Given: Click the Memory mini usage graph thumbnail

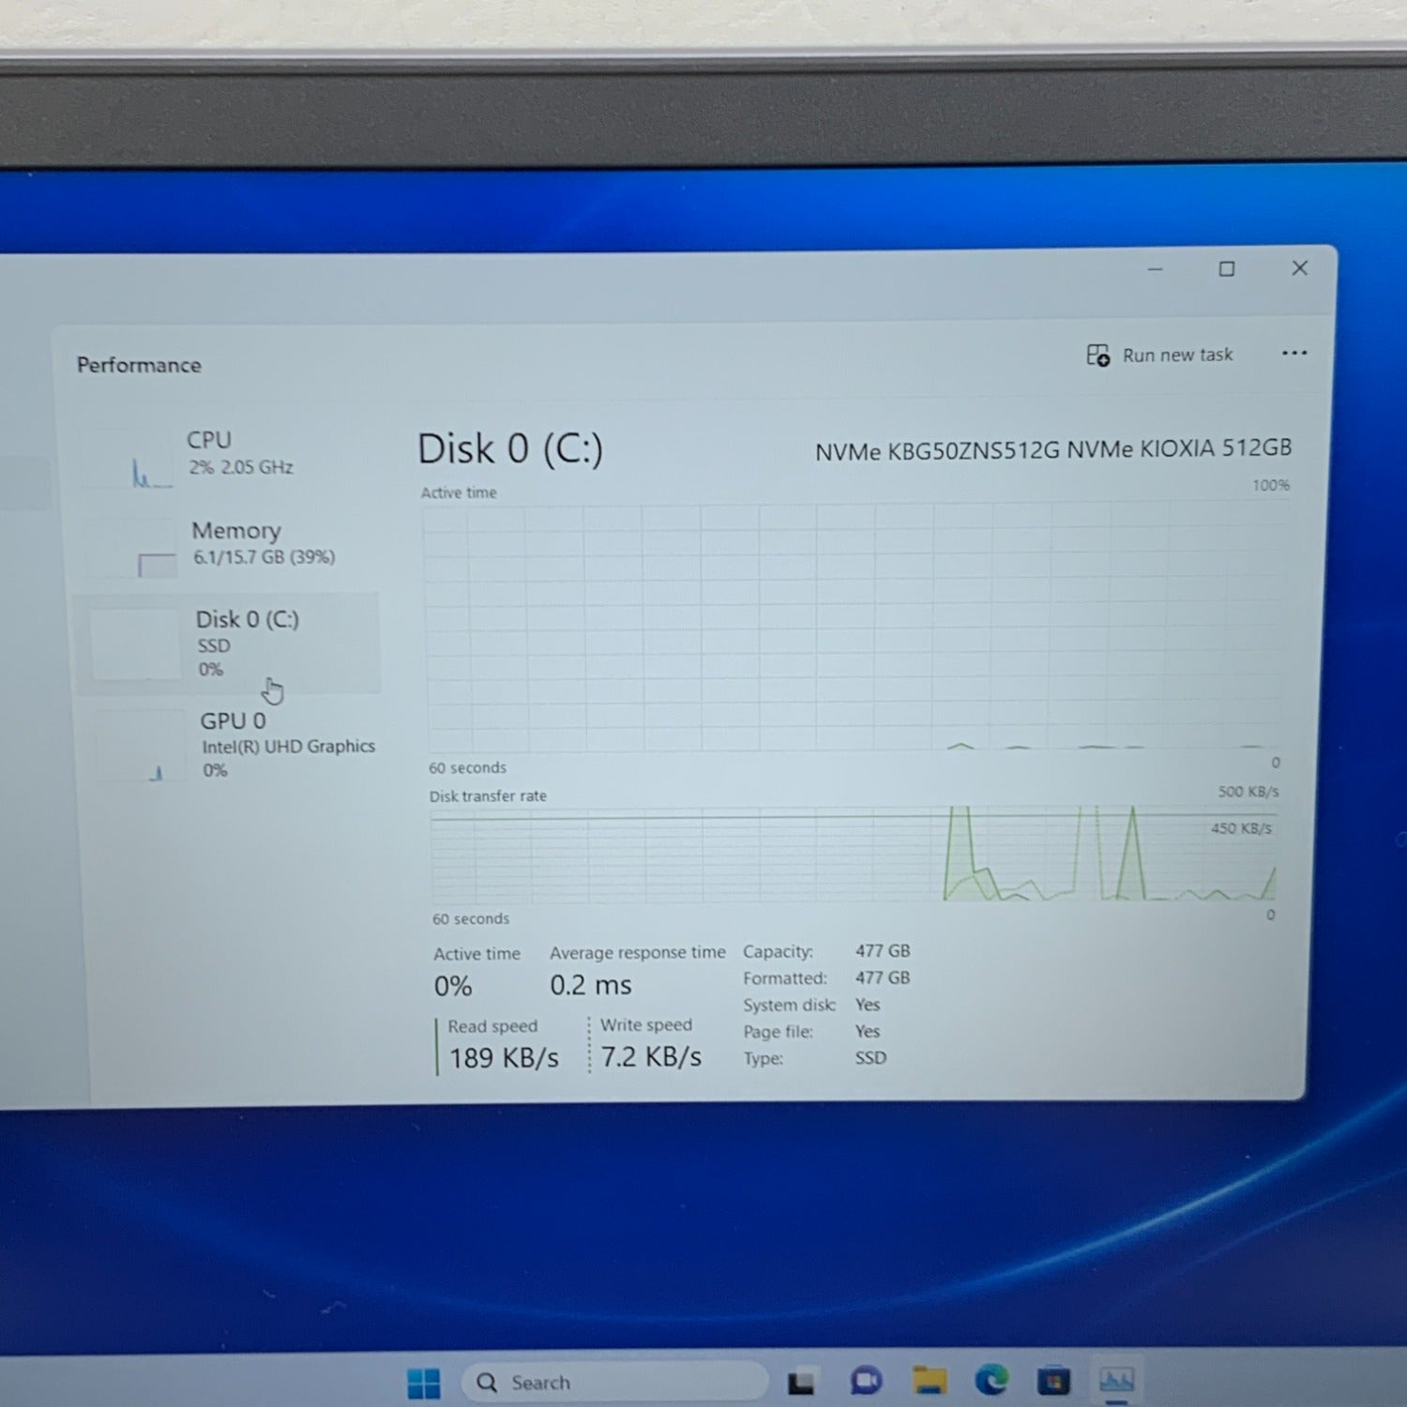Looking at the screenshot, I should (x=133, y=549).
